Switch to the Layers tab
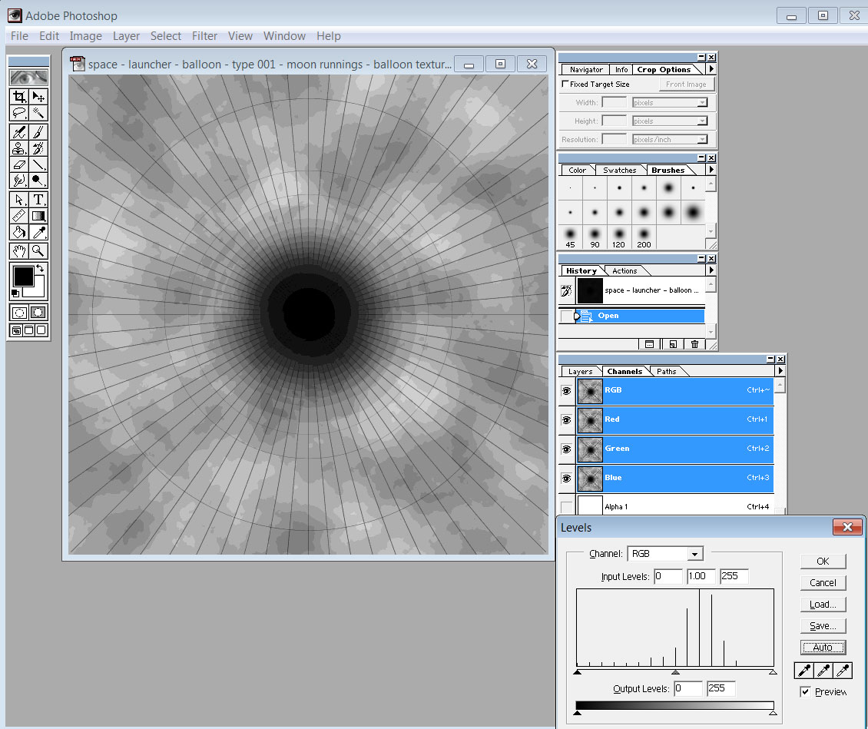This screenshot has width=868, height=729. (580, 372)
